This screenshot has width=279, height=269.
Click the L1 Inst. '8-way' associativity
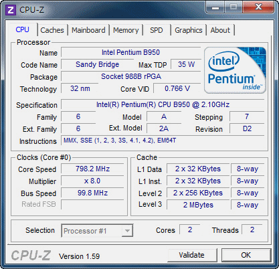click(248, 181)
